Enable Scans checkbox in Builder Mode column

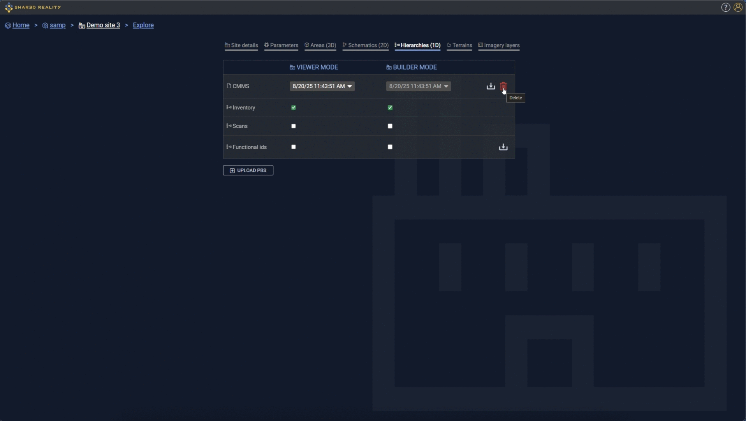[x=390, y=126]
